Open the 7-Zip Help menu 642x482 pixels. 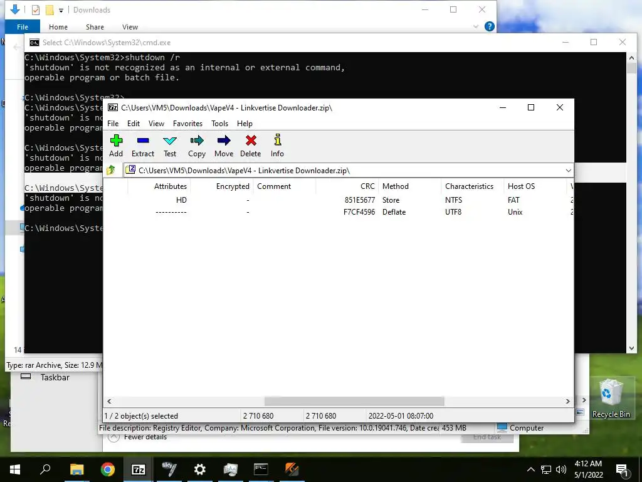245,124
